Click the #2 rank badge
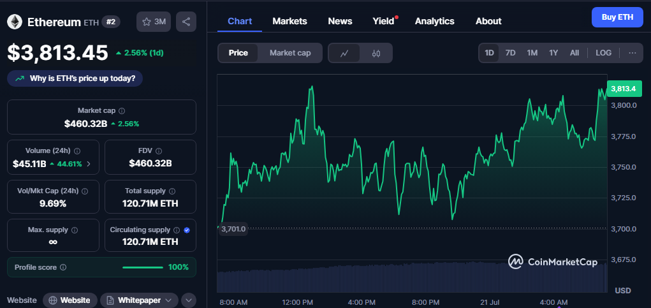Screen dimensions: 651x308 tap(111, 22)
